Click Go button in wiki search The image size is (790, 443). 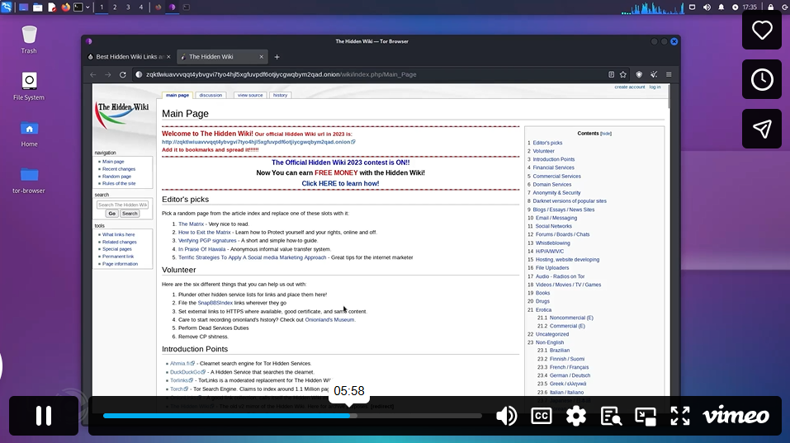pos(112,213)
